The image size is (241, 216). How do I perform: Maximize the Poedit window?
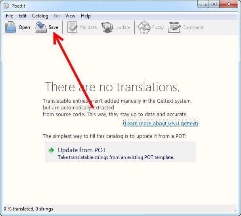pyautogui.click(x=214, y=4)
